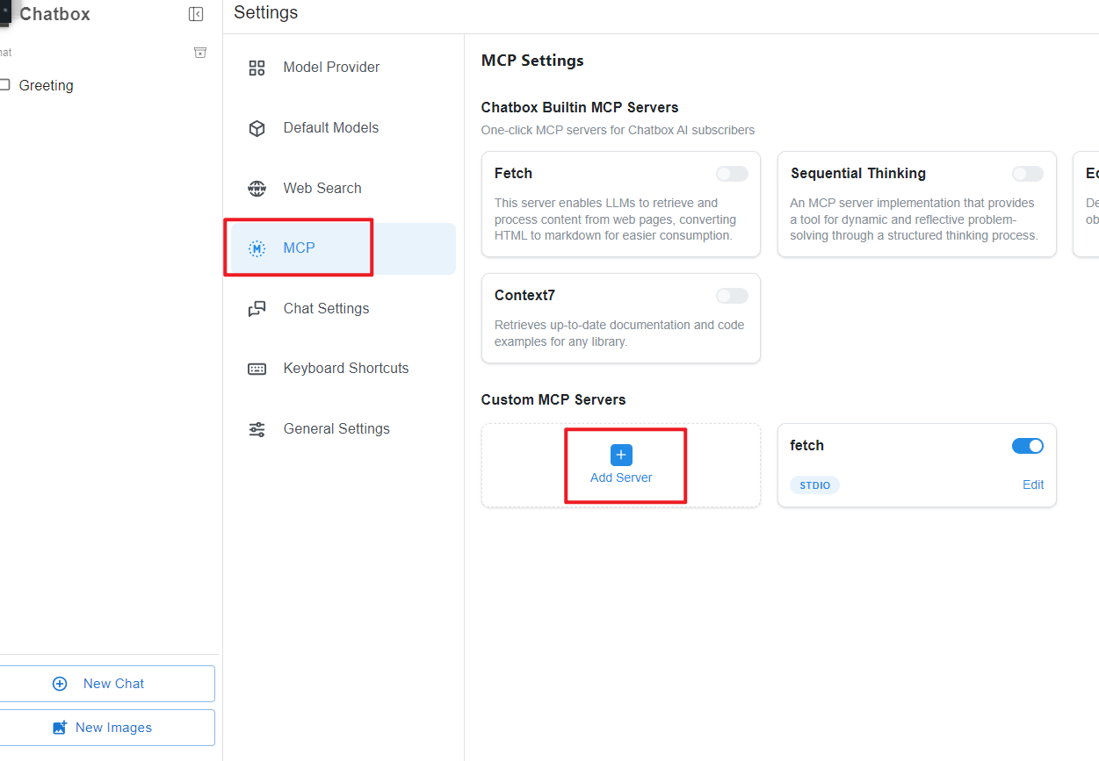Viewport: 1099px width, 761px height.
Task: Click the plus circle in New Chat
Action: [x=60, y=684]
